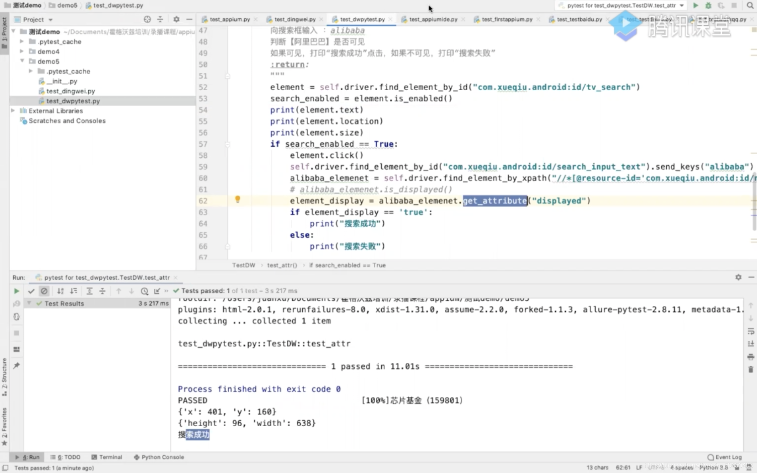Import tests from file icon
The image size is (757, 473).
157,291
